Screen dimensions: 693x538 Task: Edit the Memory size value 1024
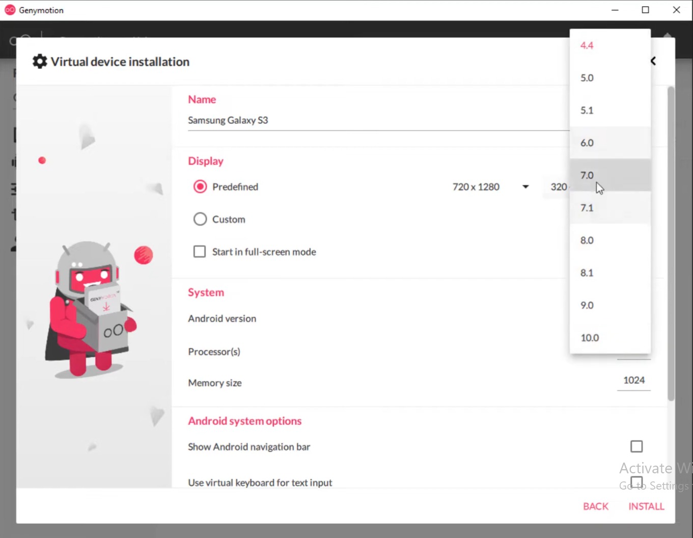click(x=634, y=381)
